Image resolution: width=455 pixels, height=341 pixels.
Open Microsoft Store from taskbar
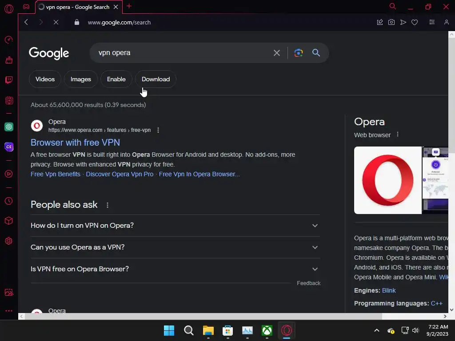228,330
